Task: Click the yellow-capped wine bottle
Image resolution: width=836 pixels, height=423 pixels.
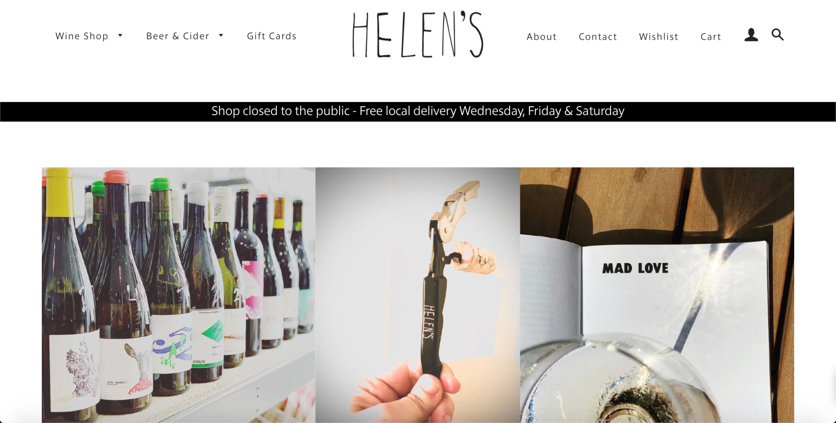Action: [x=69, y=293]
